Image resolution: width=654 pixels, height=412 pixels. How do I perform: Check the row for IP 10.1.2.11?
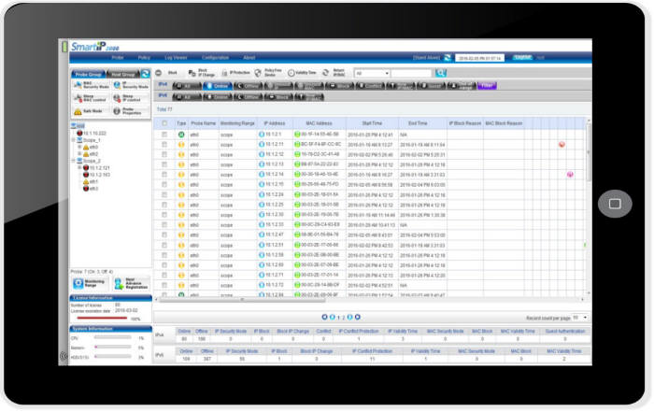pos(164,145)
